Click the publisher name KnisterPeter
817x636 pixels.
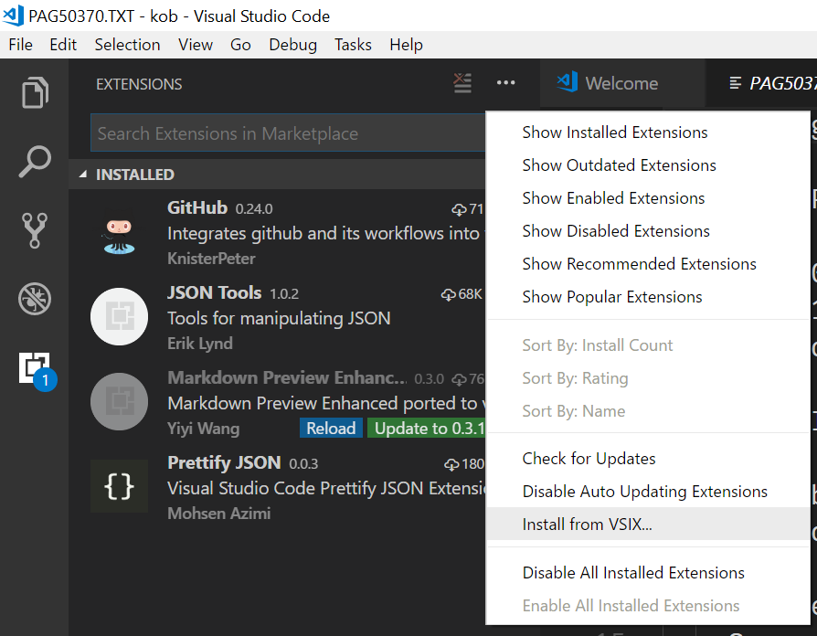(x=211, y=259)
